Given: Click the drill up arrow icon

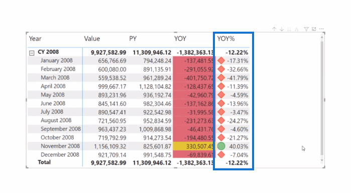Looking at the screenshot, I should pos(274,29).
